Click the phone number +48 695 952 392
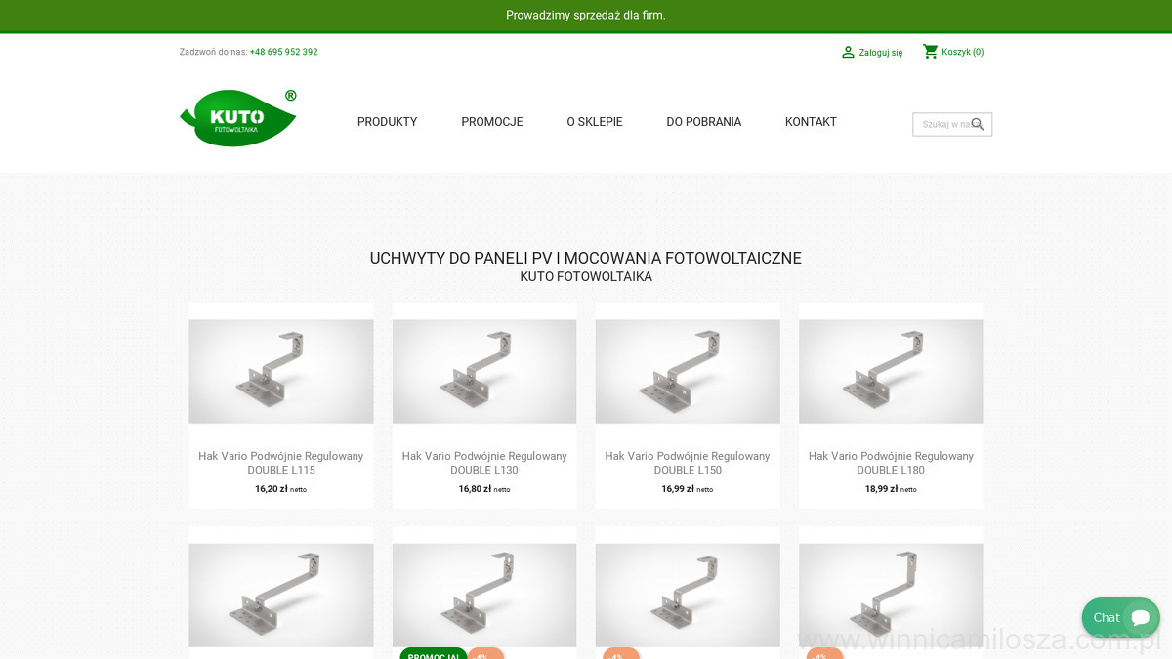The width and height of the screenshot is (1172, 659). click(283, 52)
